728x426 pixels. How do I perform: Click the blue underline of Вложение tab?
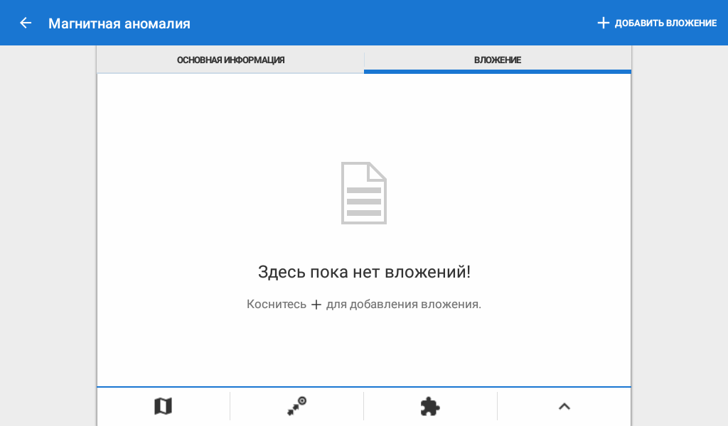pos(497,72)
